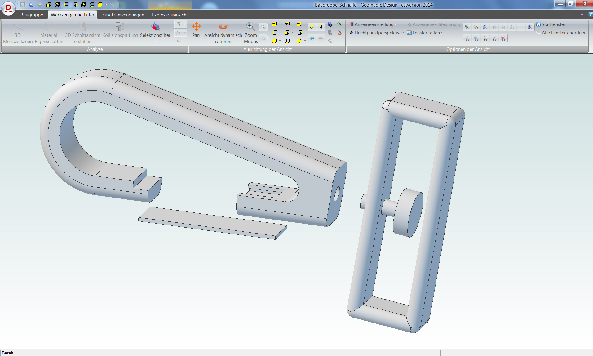Screen dimensions: 593x356
Task: Select ribbon cube view with bottom-right red dot
Action: pos(299,41)
